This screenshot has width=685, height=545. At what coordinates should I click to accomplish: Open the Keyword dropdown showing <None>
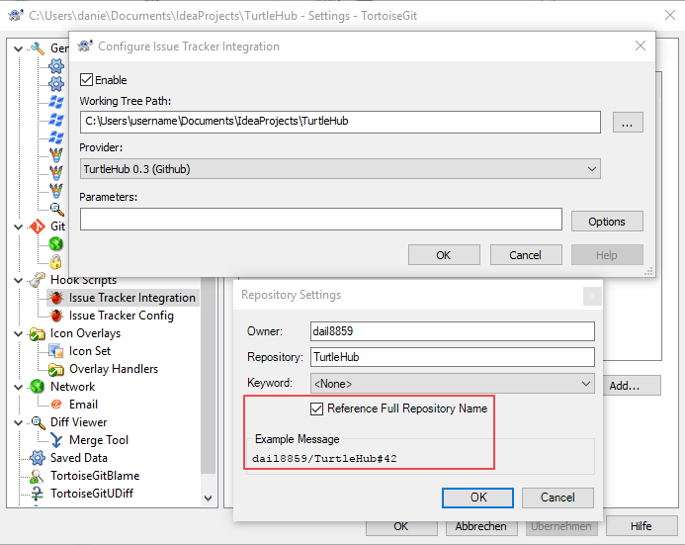click(453, 384)
